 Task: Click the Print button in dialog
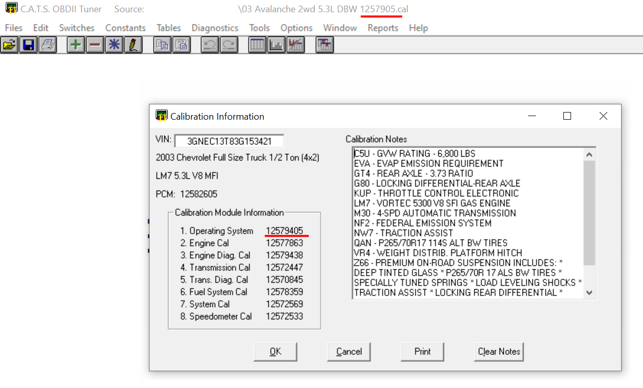[x=423, y=351]
